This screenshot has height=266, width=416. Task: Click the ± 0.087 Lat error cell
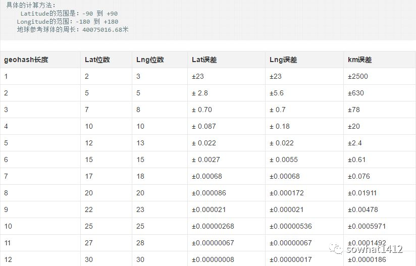[x=204, y=126]
